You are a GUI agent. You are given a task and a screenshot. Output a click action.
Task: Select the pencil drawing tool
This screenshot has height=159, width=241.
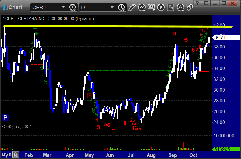coord(132,7)
